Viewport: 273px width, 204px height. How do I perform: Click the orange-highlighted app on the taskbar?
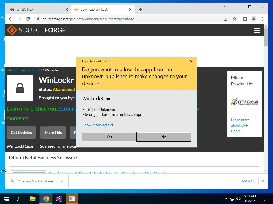pos(72,199)
